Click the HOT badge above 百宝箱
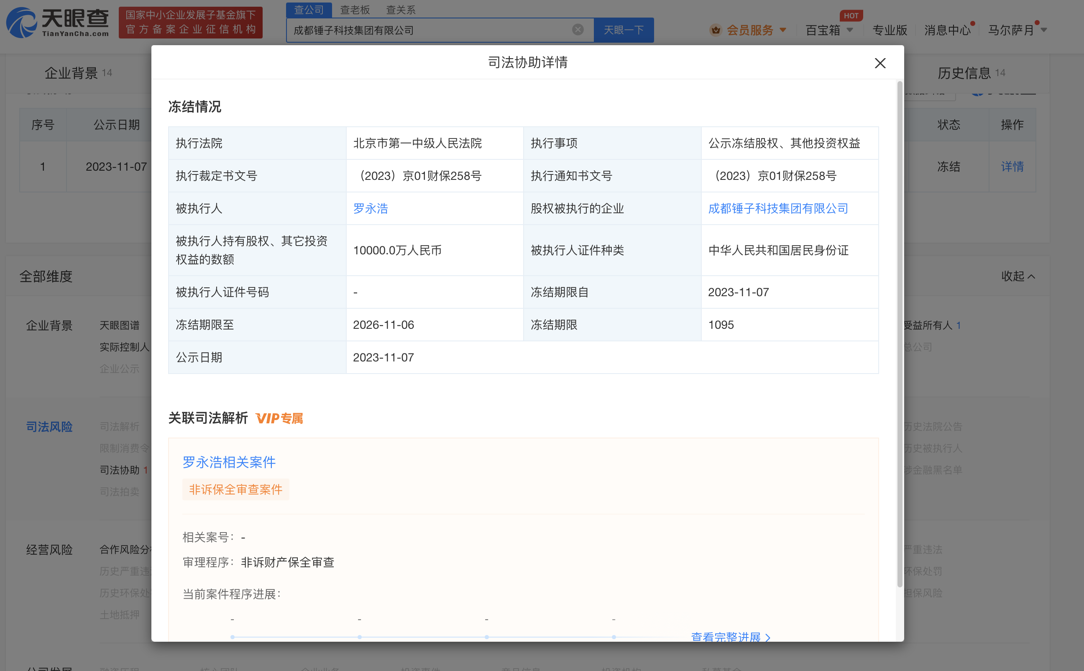 pyautogui.click(x=851, y=15)
